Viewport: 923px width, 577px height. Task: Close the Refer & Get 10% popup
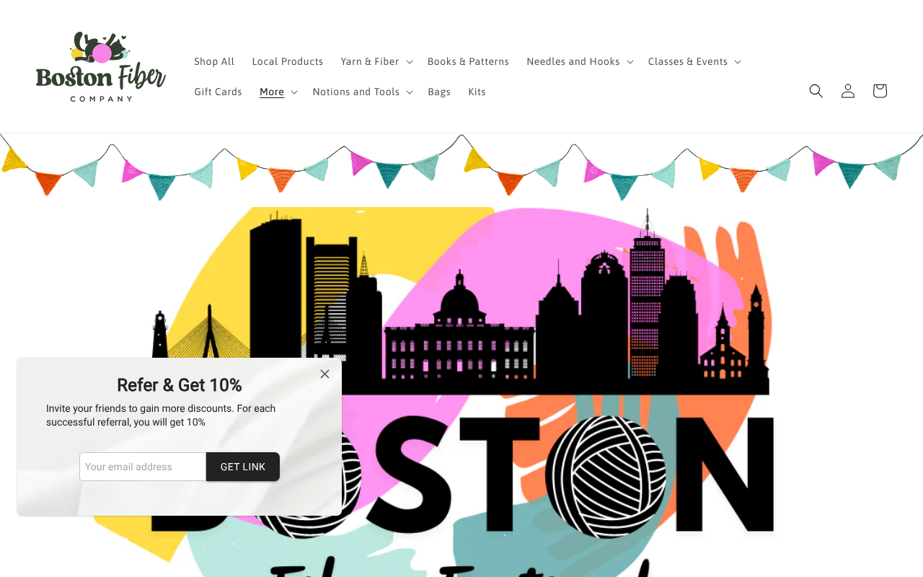324,374
